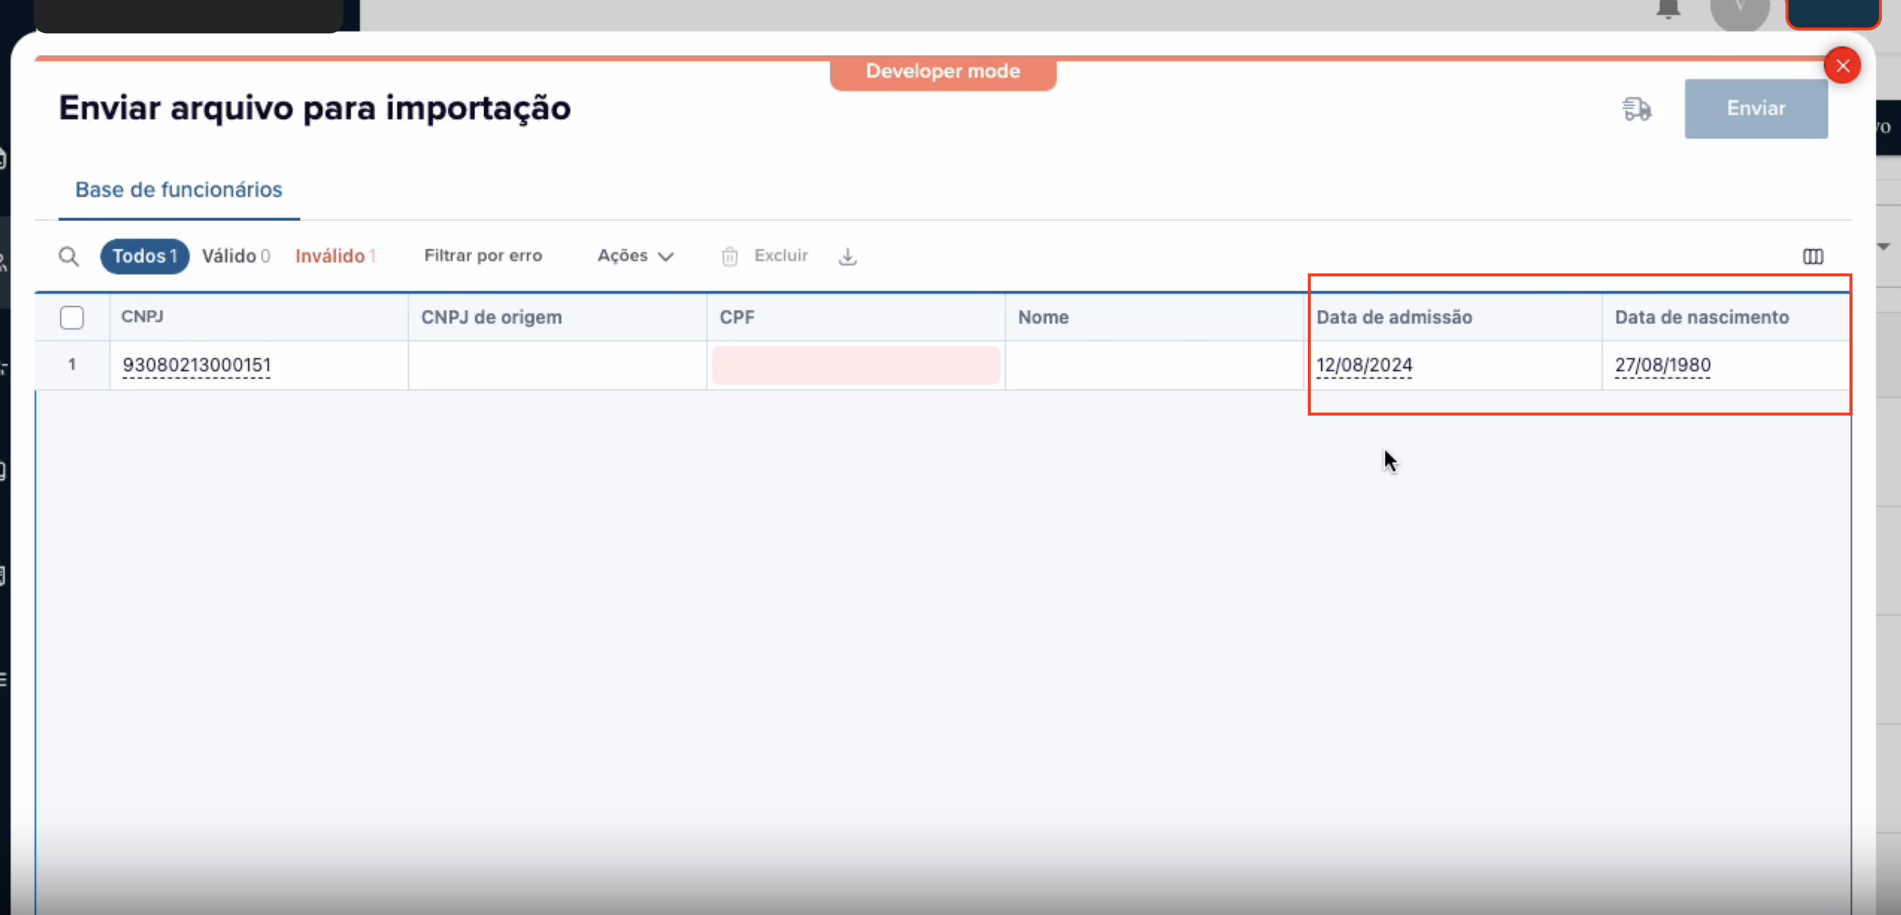
Task: Open the Filtrar por erro filter
Action: click(x=482, y=256)
